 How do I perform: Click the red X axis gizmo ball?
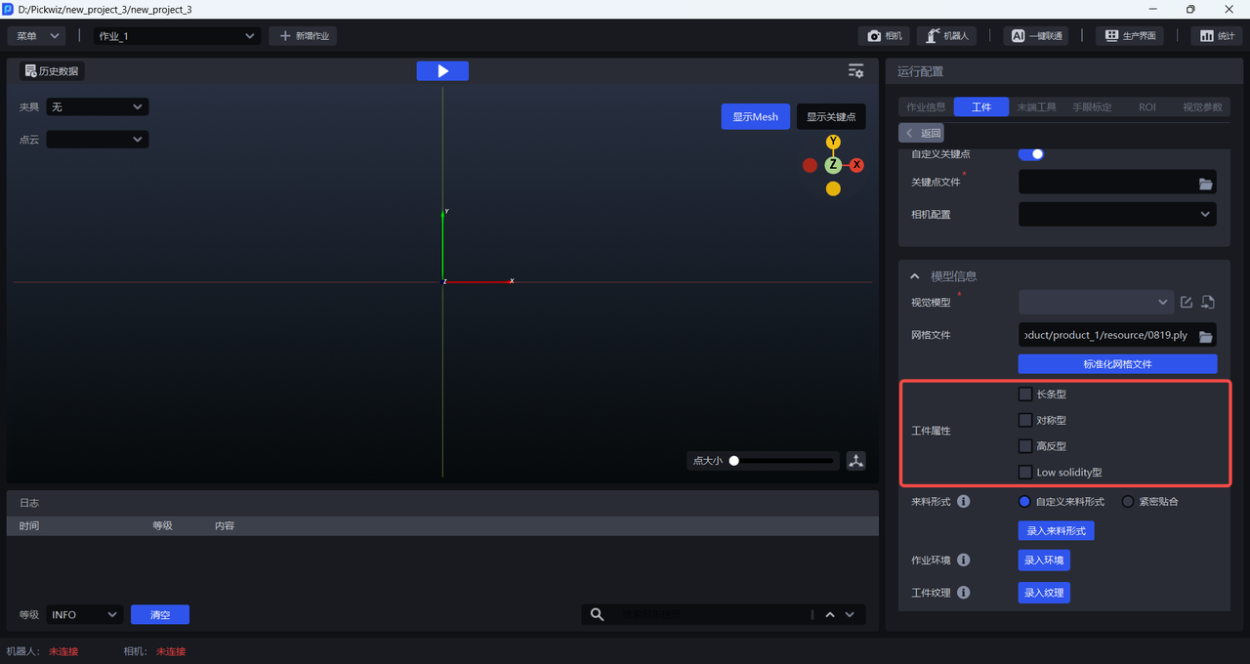click(x=856, y=165)
